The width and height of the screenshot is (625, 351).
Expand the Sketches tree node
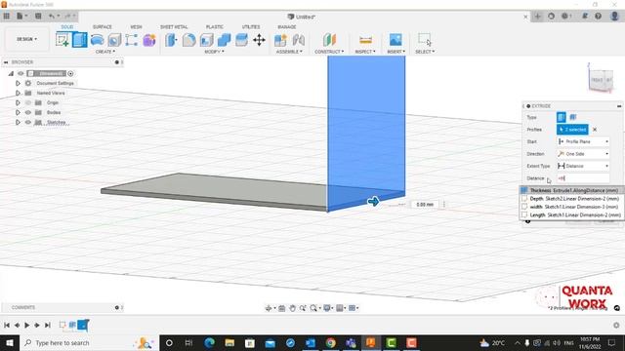[18, 123]
